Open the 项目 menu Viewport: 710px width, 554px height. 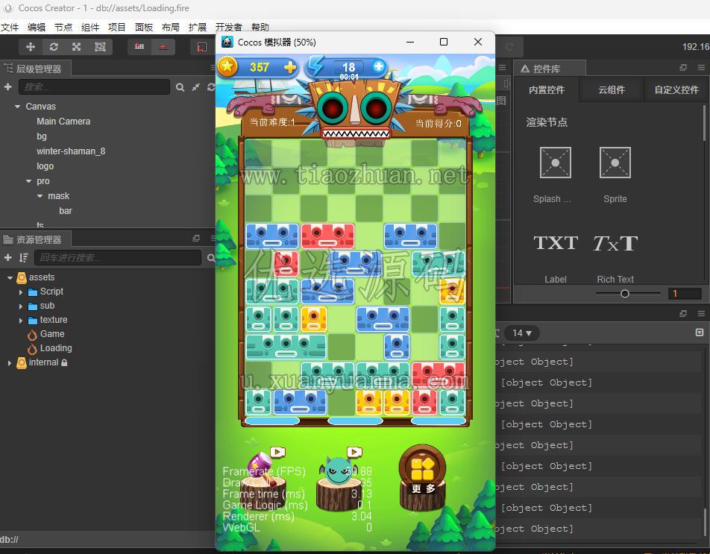[x=117, y=27]
